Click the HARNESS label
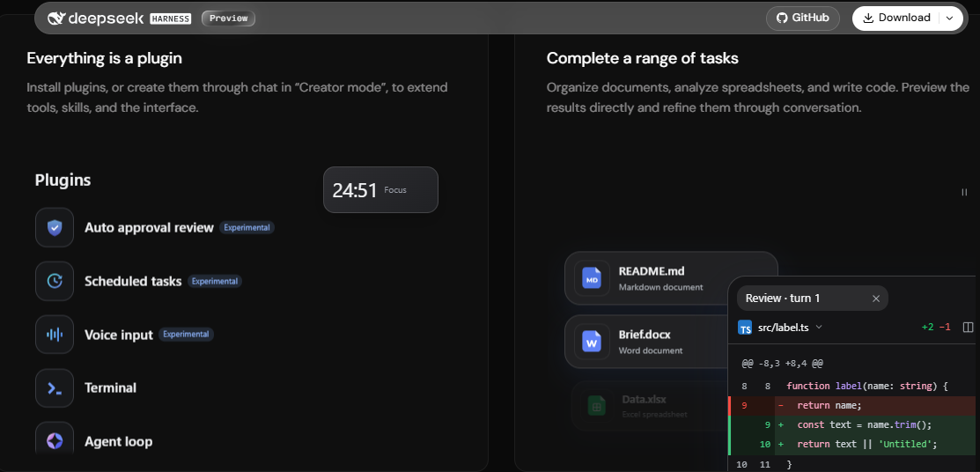 click(171, 18)
